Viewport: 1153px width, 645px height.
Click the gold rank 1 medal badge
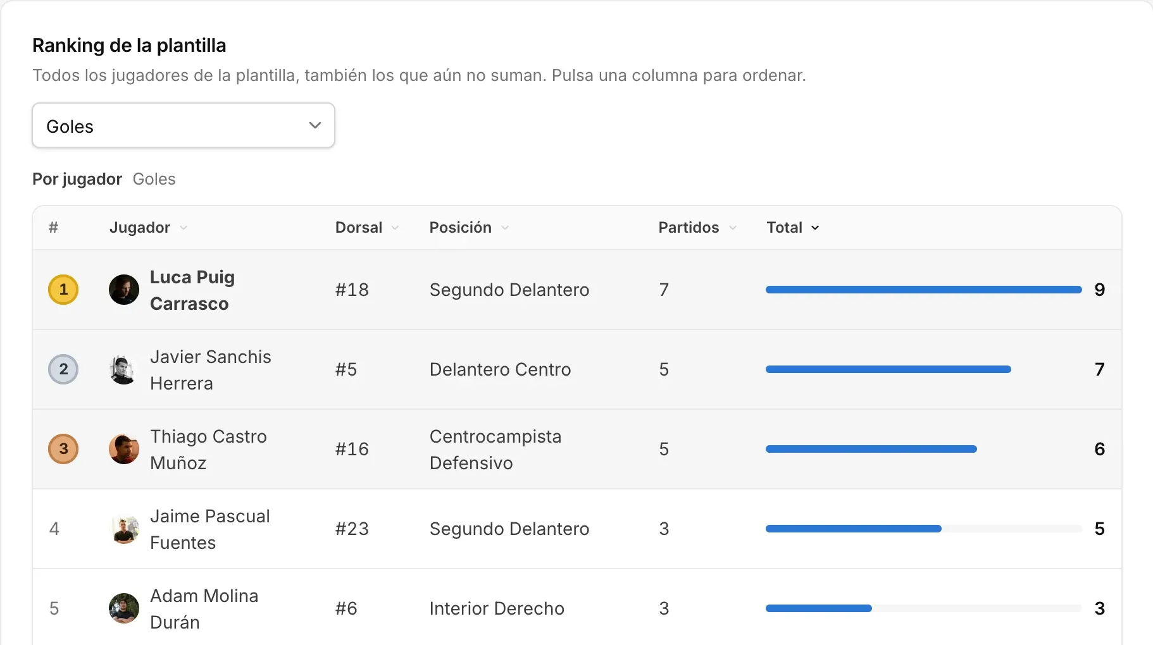(x=63, y=290)
